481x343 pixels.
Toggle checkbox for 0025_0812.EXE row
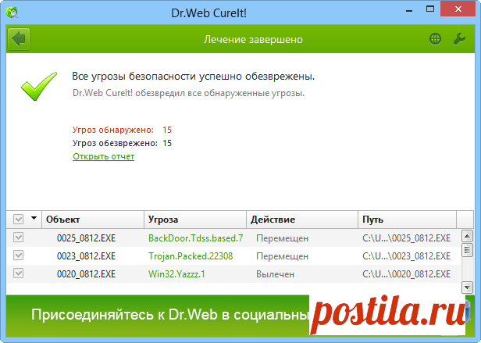(19, 238)
